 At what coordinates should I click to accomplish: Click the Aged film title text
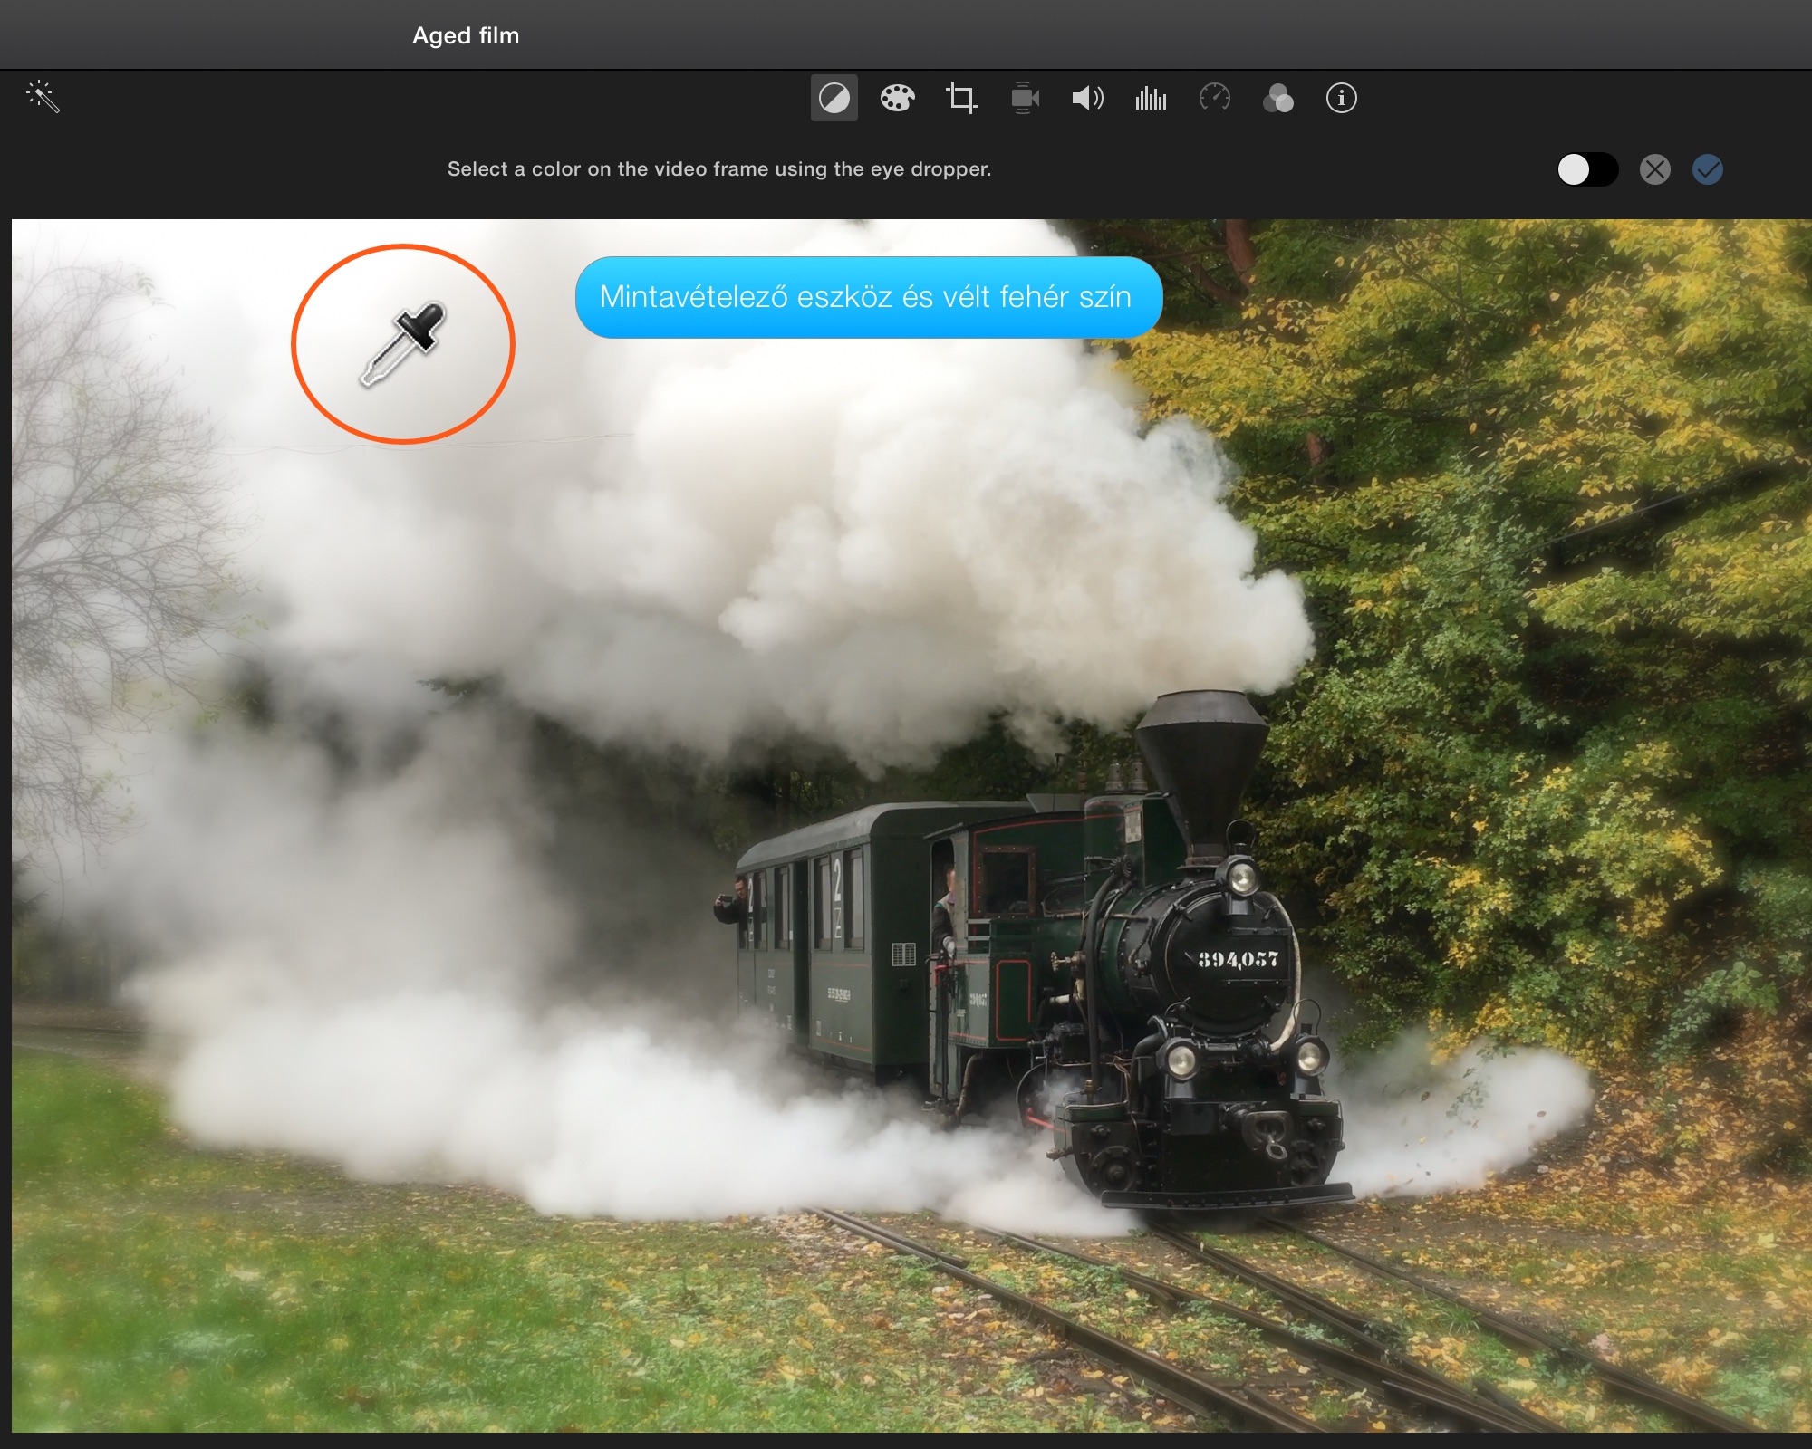pos(466,35)
